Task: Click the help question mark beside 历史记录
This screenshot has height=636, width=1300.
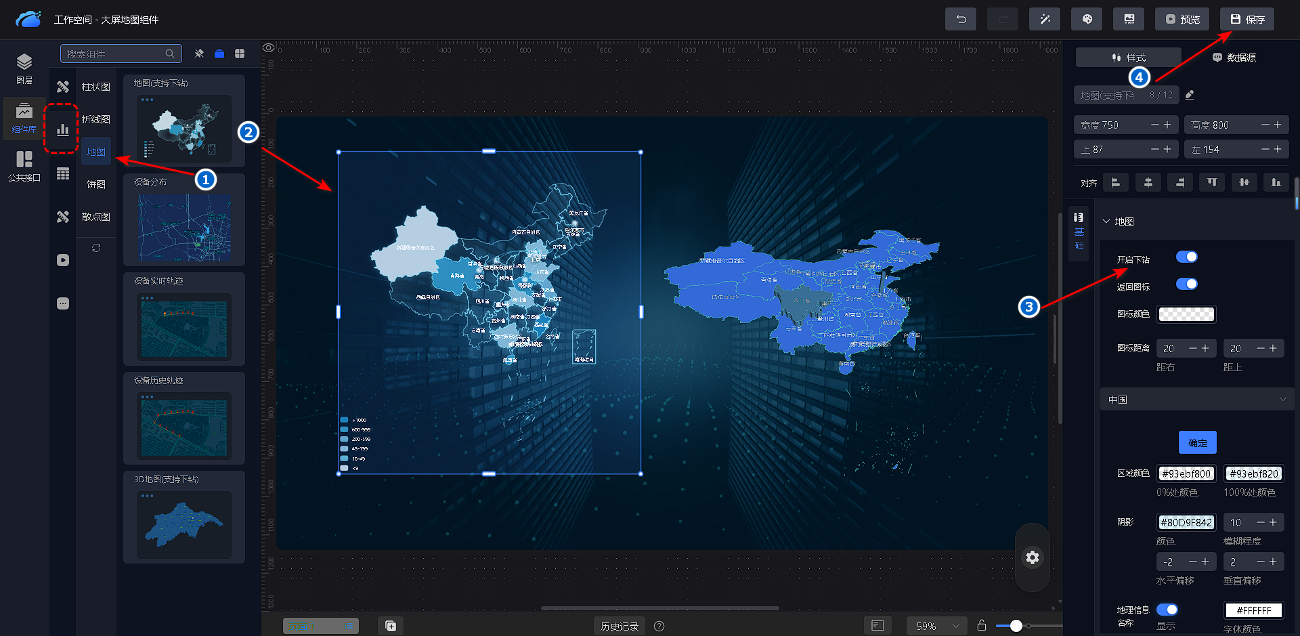Action: pos(659,627)
